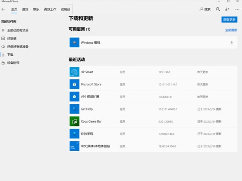Open the downloads indicator showing 1
242x181 pixels.
pos(227,9)
